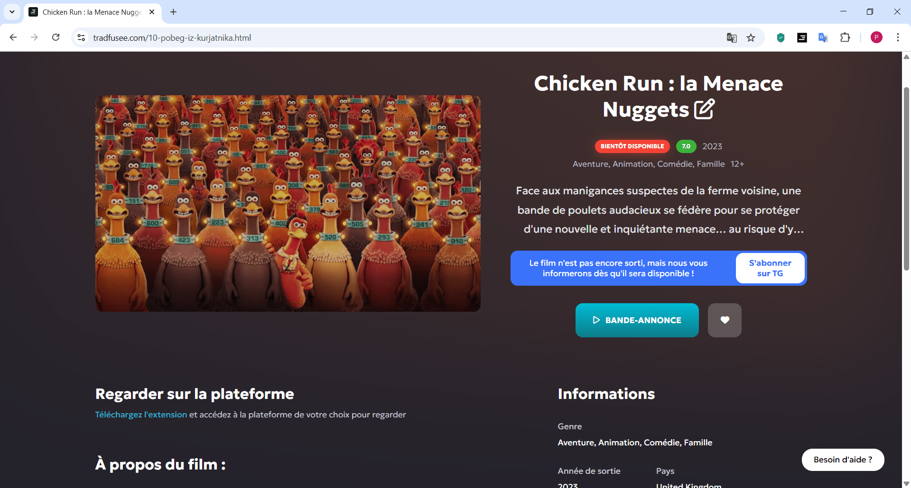Open the Chrome three-dot menu

(898, 37)
